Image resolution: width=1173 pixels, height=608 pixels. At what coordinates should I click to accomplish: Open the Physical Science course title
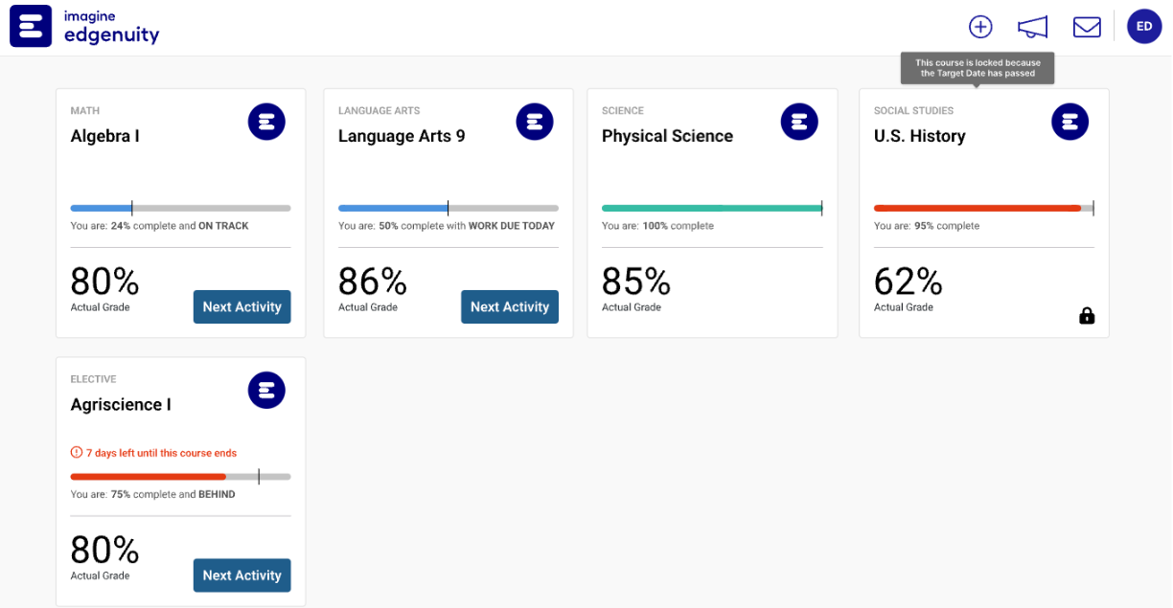click(x=667, y=136)
